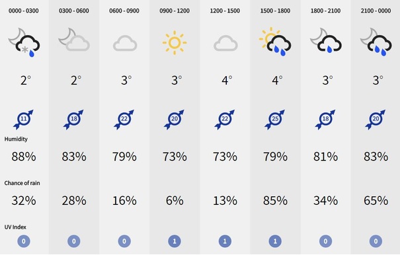Click the wind speed 22 icon under 0600-0900
Viewport: 400px width, 255px height.
click(124, 120)
